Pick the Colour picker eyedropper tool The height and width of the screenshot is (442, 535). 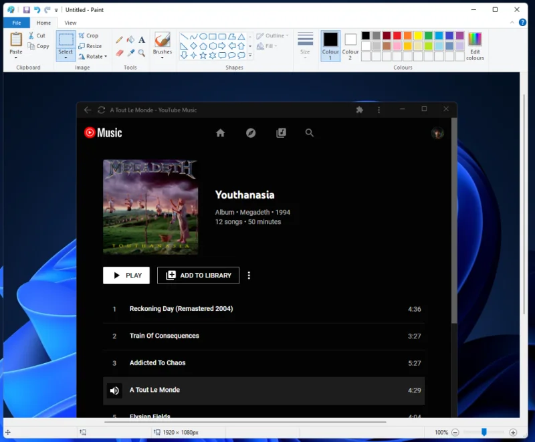point(130,52)
